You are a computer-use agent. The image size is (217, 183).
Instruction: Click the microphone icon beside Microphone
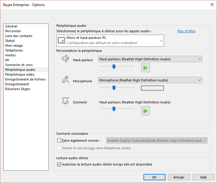[x=65, y=80]
